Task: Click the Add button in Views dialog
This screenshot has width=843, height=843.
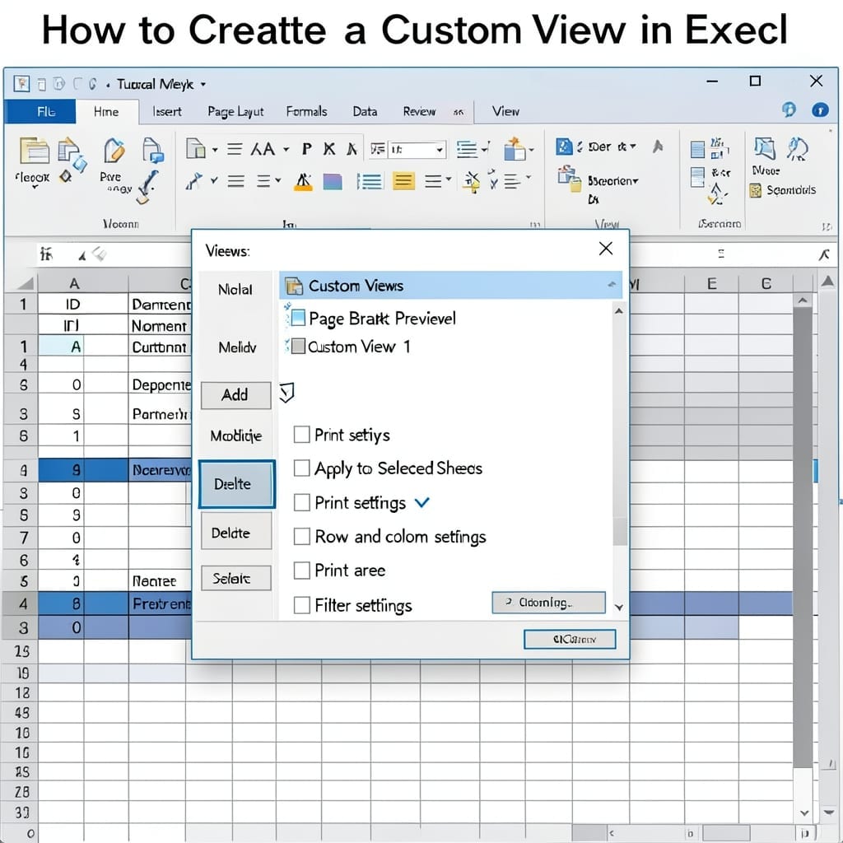Action: coord(235,395)
